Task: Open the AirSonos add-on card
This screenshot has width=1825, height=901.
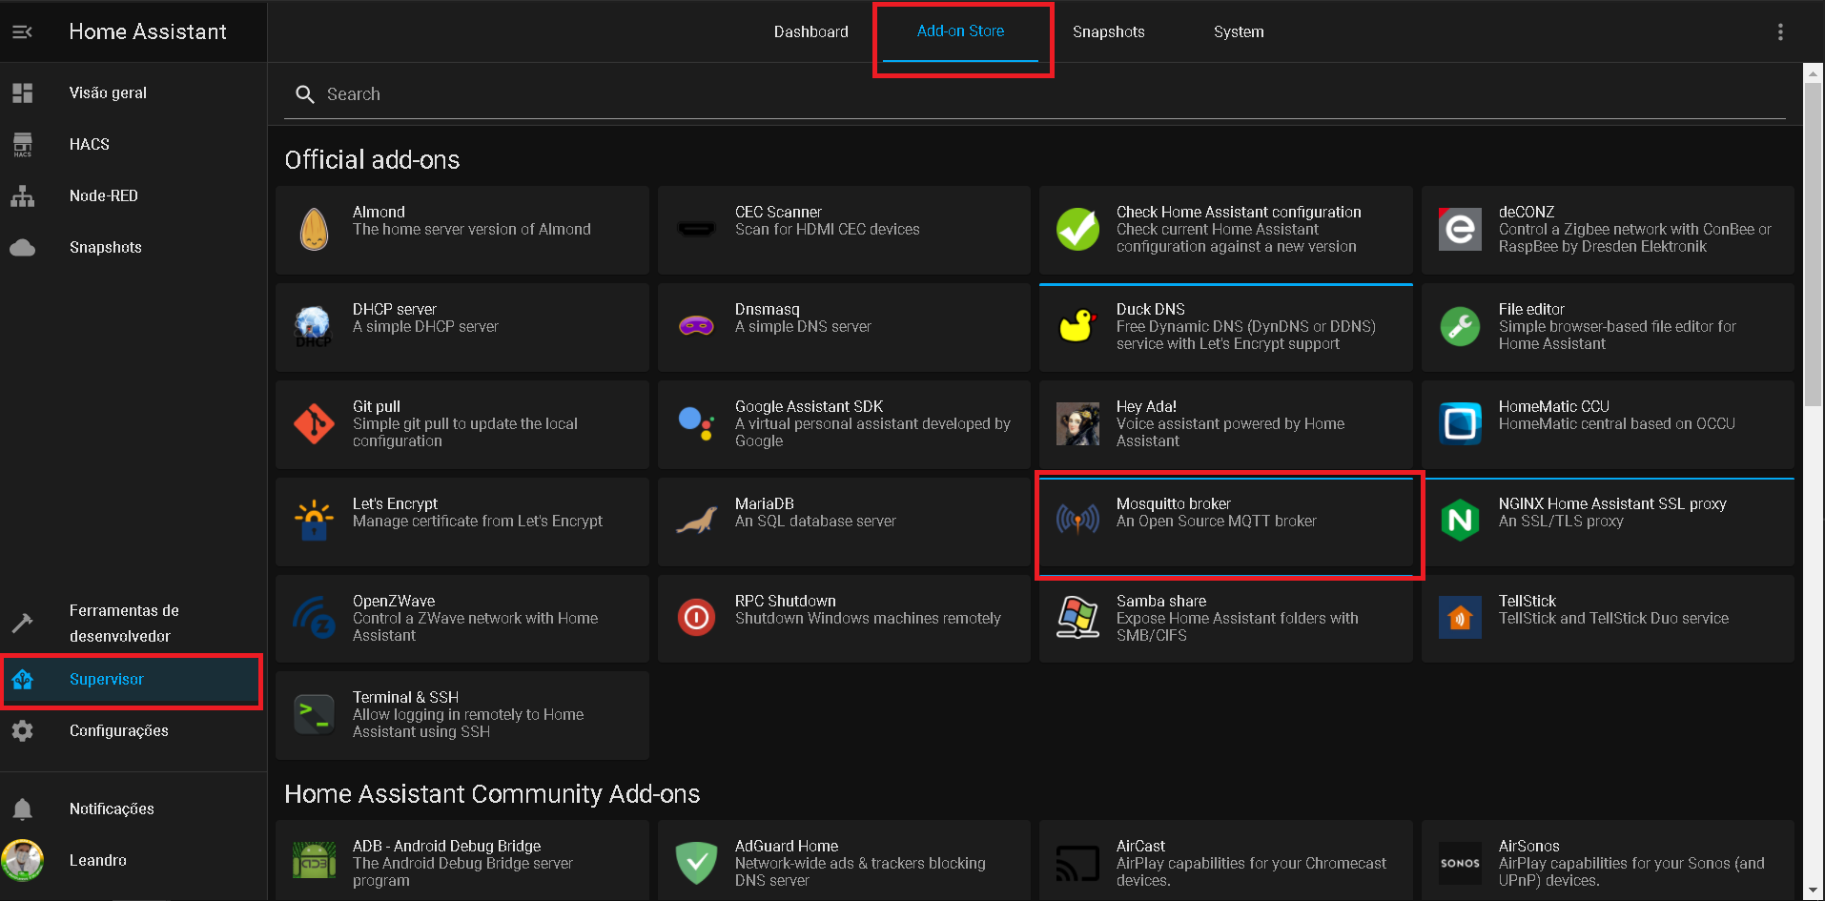Action: point(1608,860)
